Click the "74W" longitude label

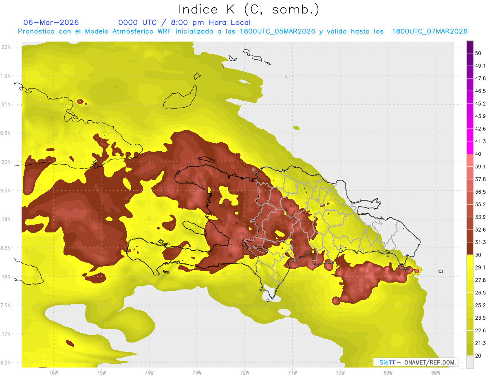pos(149,372)
